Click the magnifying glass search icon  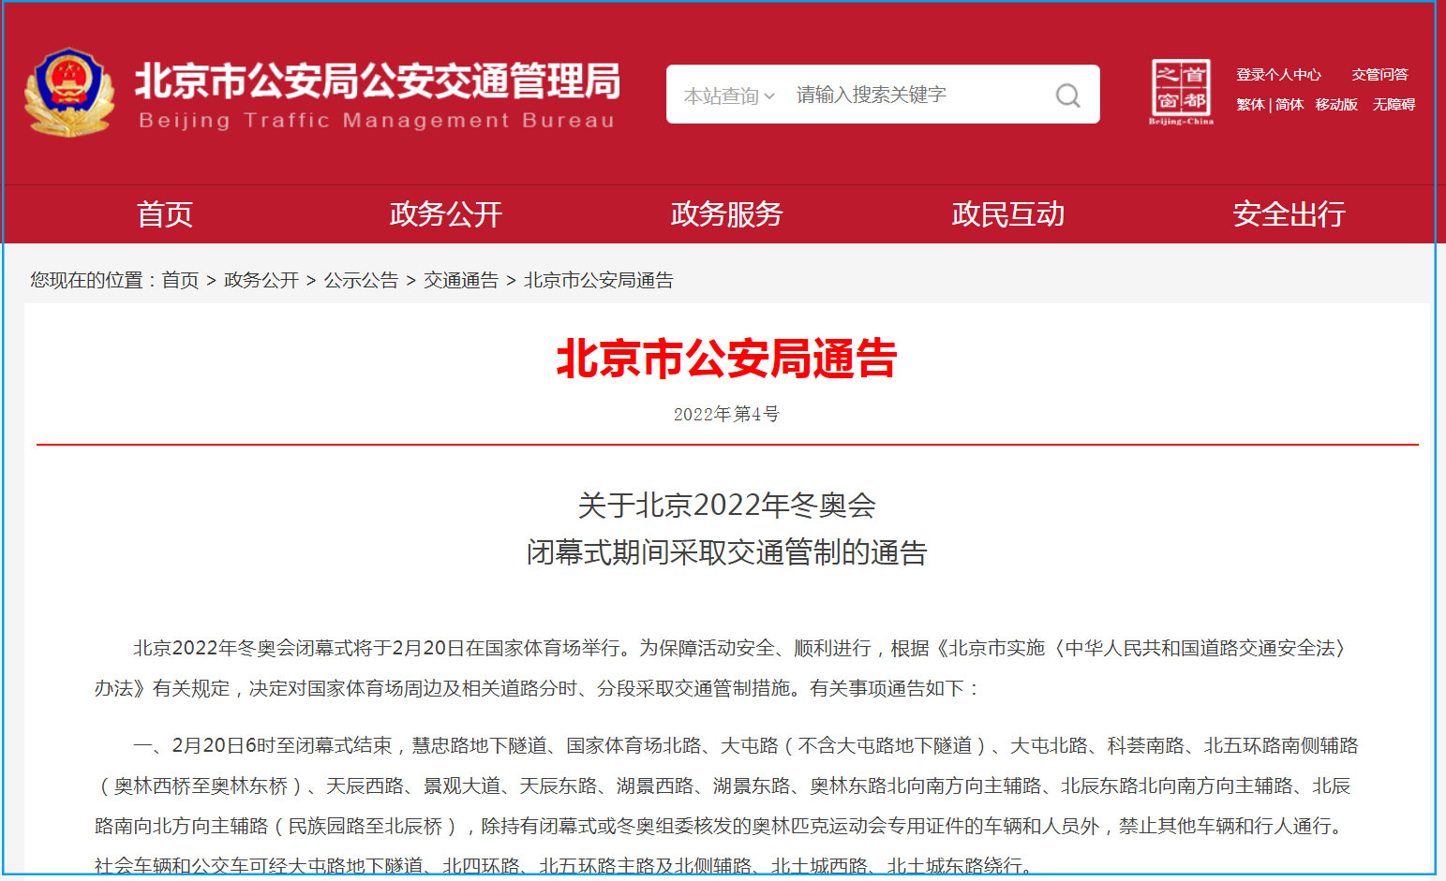[1067, 95]
